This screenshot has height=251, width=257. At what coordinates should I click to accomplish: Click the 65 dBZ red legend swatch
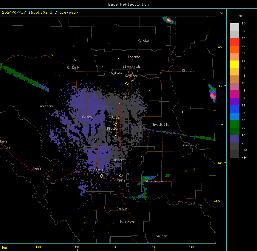point(234,42)
